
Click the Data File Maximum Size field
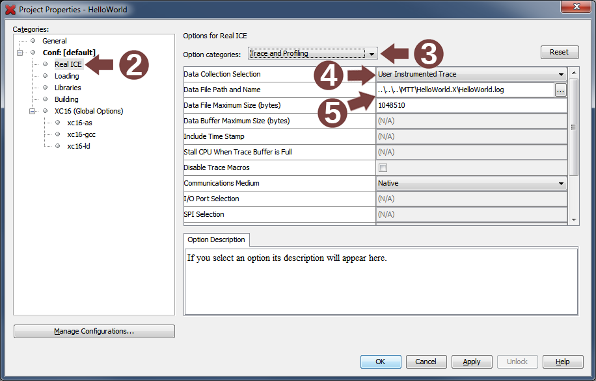point(470,106)
